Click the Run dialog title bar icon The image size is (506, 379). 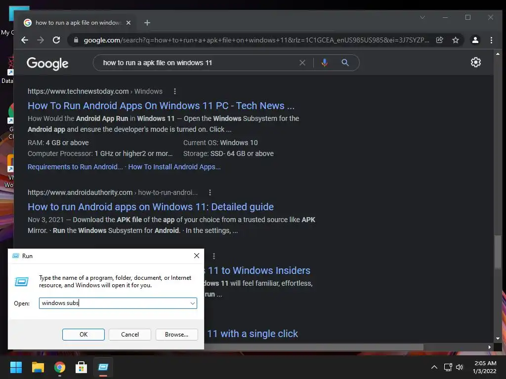(15, 256)
